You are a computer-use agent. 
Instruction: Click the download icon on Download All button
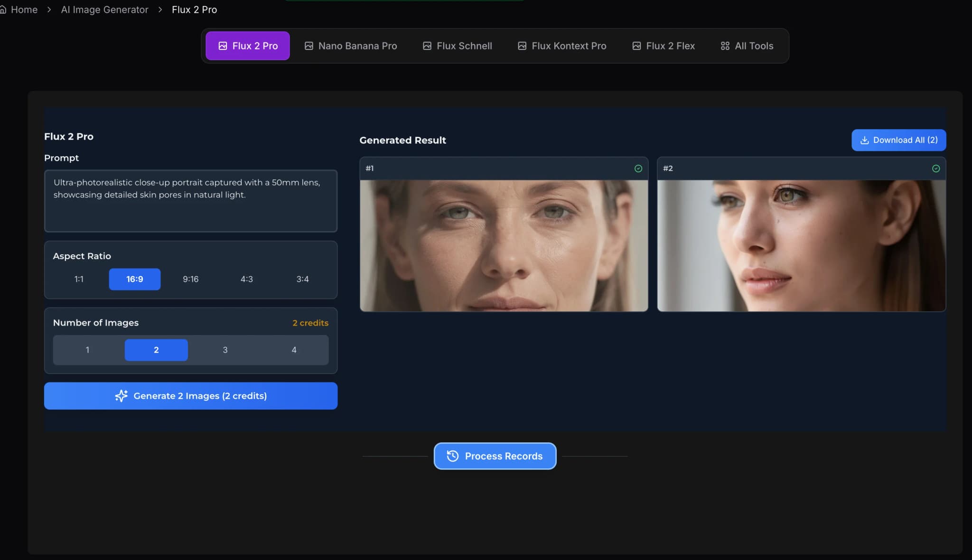pyautogui.click(x=865, y=140)
